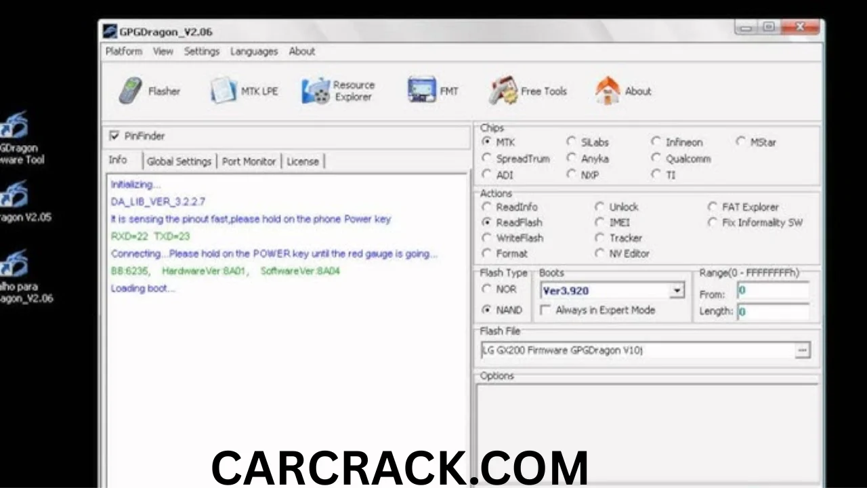Switch to the Global Settings tab

coord(179,161)
